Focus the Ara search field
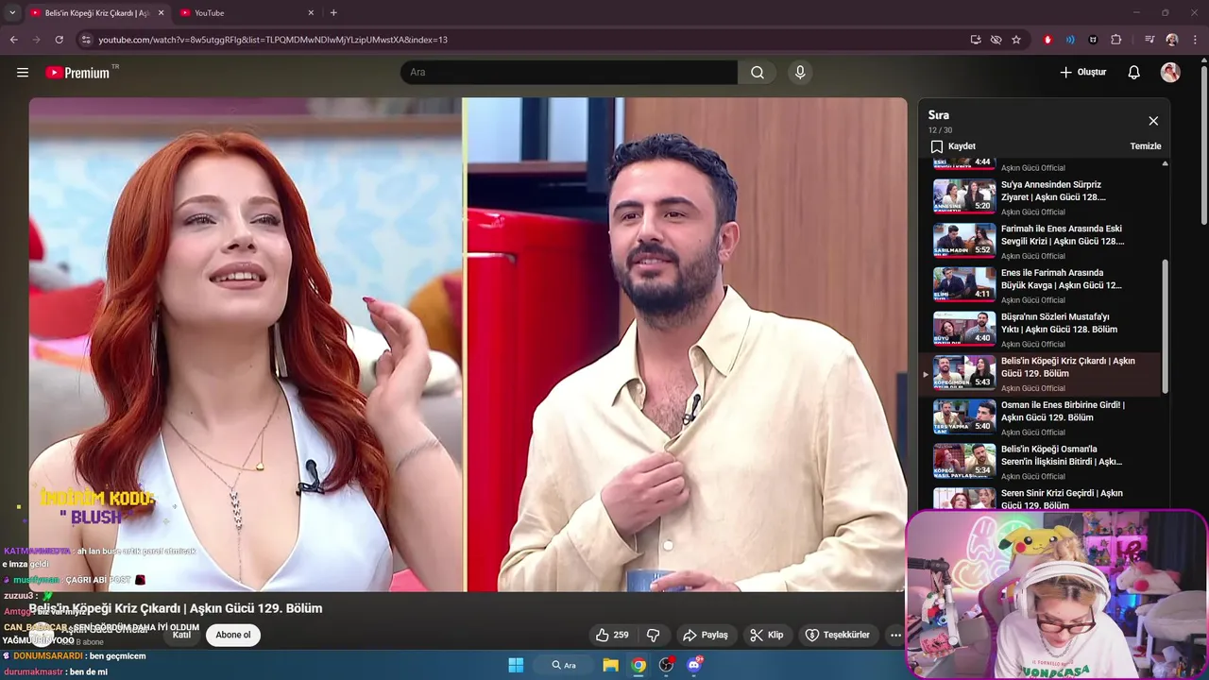1209x680 pixels. click(x=569, y=73)
